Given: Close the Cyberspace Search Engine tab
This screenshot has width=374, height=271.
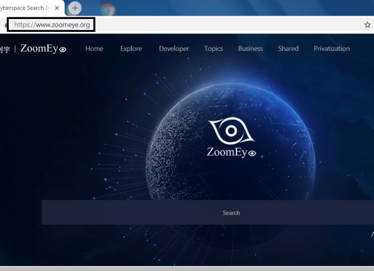Looking at the screenshot, I should [57, 8].
